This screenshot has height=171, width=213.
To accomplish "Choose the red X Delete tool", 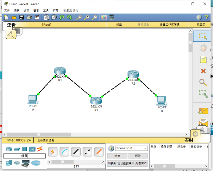I will [203, 71].
